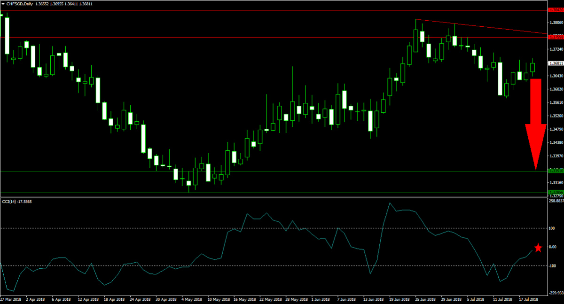The width and height of the screenshot is (564, 304).
Task: Click the dashed CCI 100 level line
Action: (141, 228)
